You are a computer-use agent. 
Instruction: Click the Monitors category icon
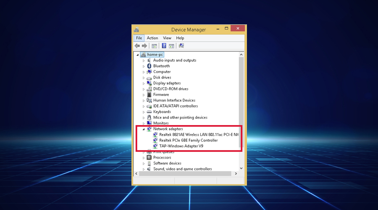(x=149, y=123)
